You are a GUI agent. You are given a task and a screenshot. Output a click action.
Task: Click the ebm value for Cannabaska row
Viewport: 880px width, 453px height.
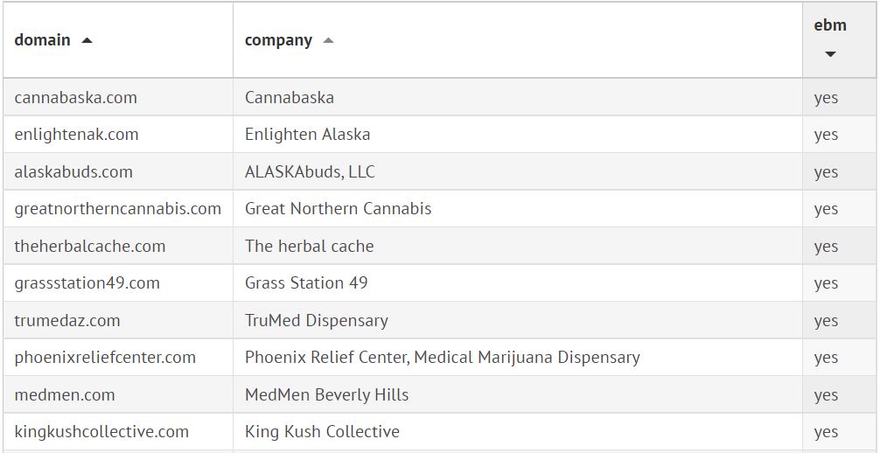coord(826,98)
